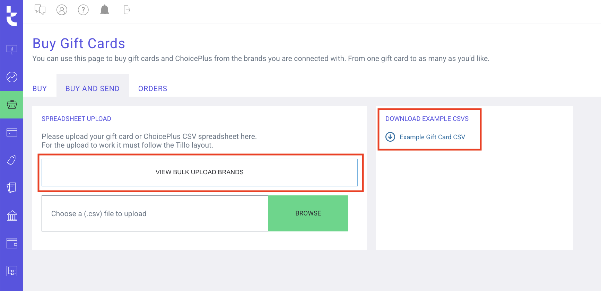Open the documents icon in sidebar
Viewport: 601px width, 291px height.
12,188
